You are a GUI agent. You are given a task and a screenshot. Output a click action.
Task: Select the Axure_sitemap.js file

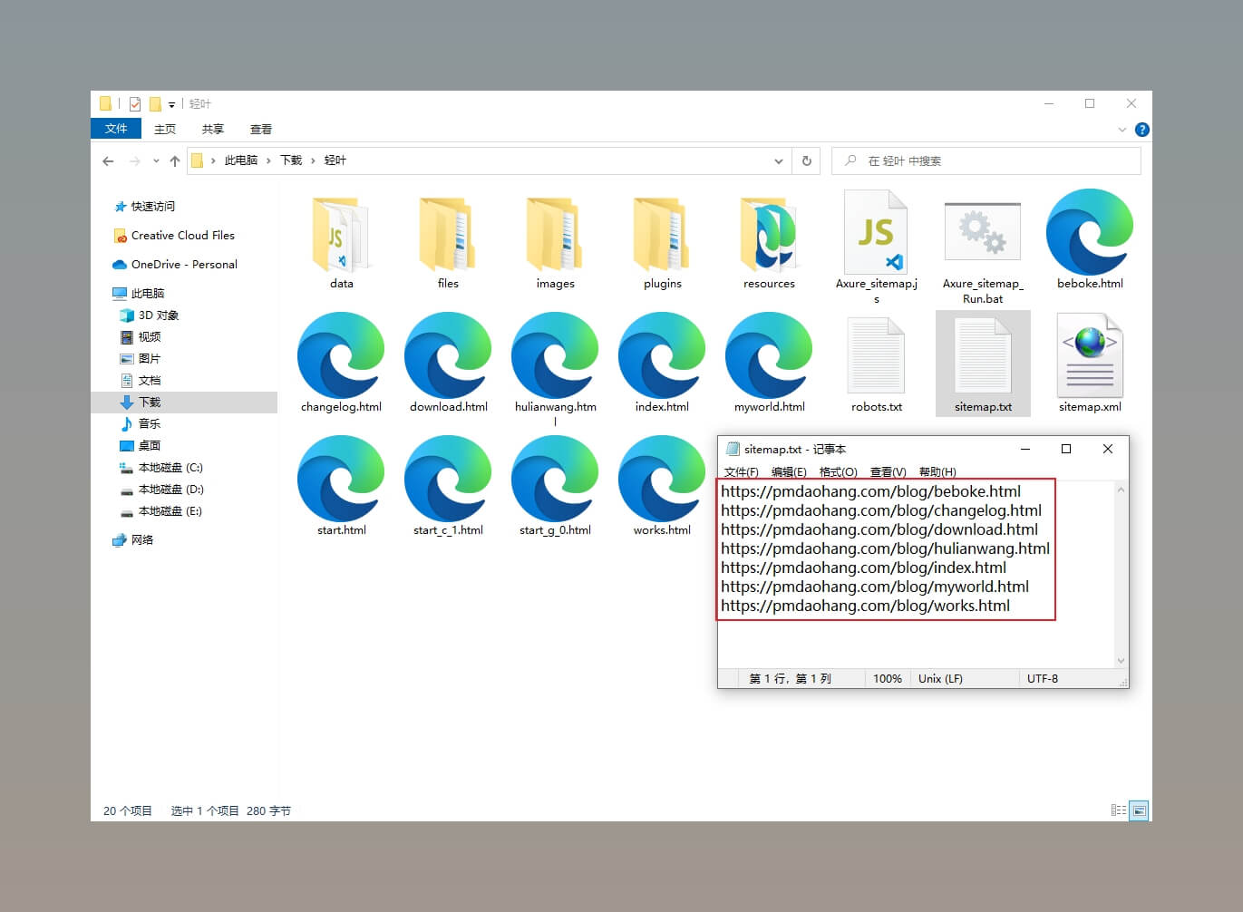(x=876, y=245)
